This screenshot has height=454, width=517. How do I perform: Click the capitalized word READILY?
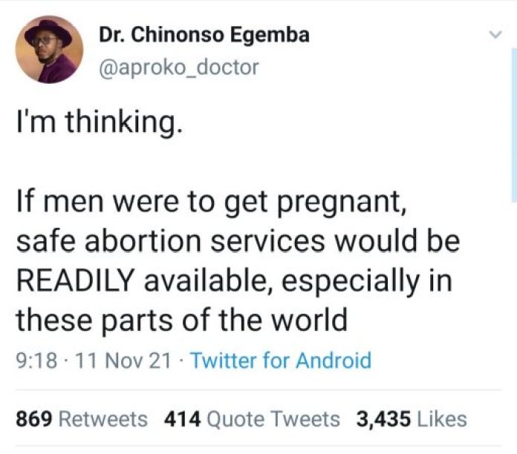pos(74,281)
